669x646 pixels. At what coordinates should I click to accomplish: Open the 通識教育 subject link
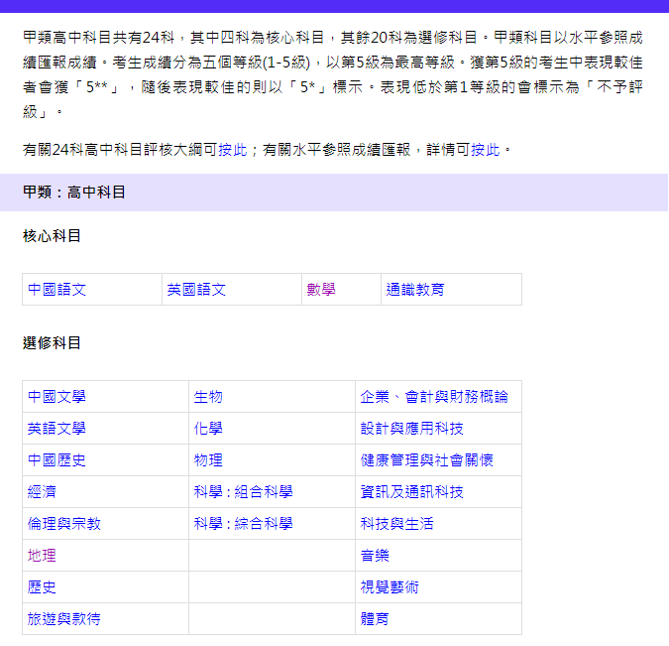pos(415,289)
